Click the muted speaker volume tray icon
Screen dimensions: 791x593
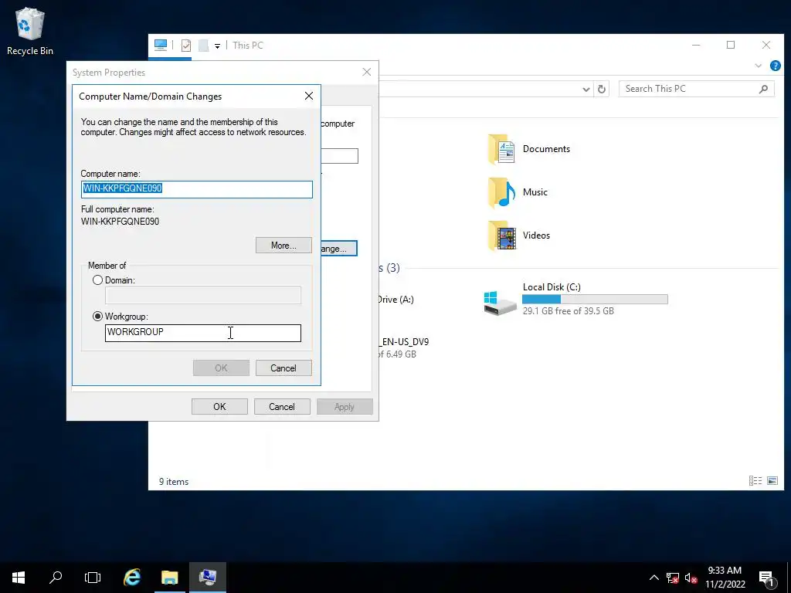(x=691, y=578)
